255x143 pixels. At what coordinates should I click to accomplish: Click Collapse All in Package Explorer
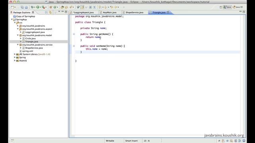pyautogui.click(x=46, y=12)
